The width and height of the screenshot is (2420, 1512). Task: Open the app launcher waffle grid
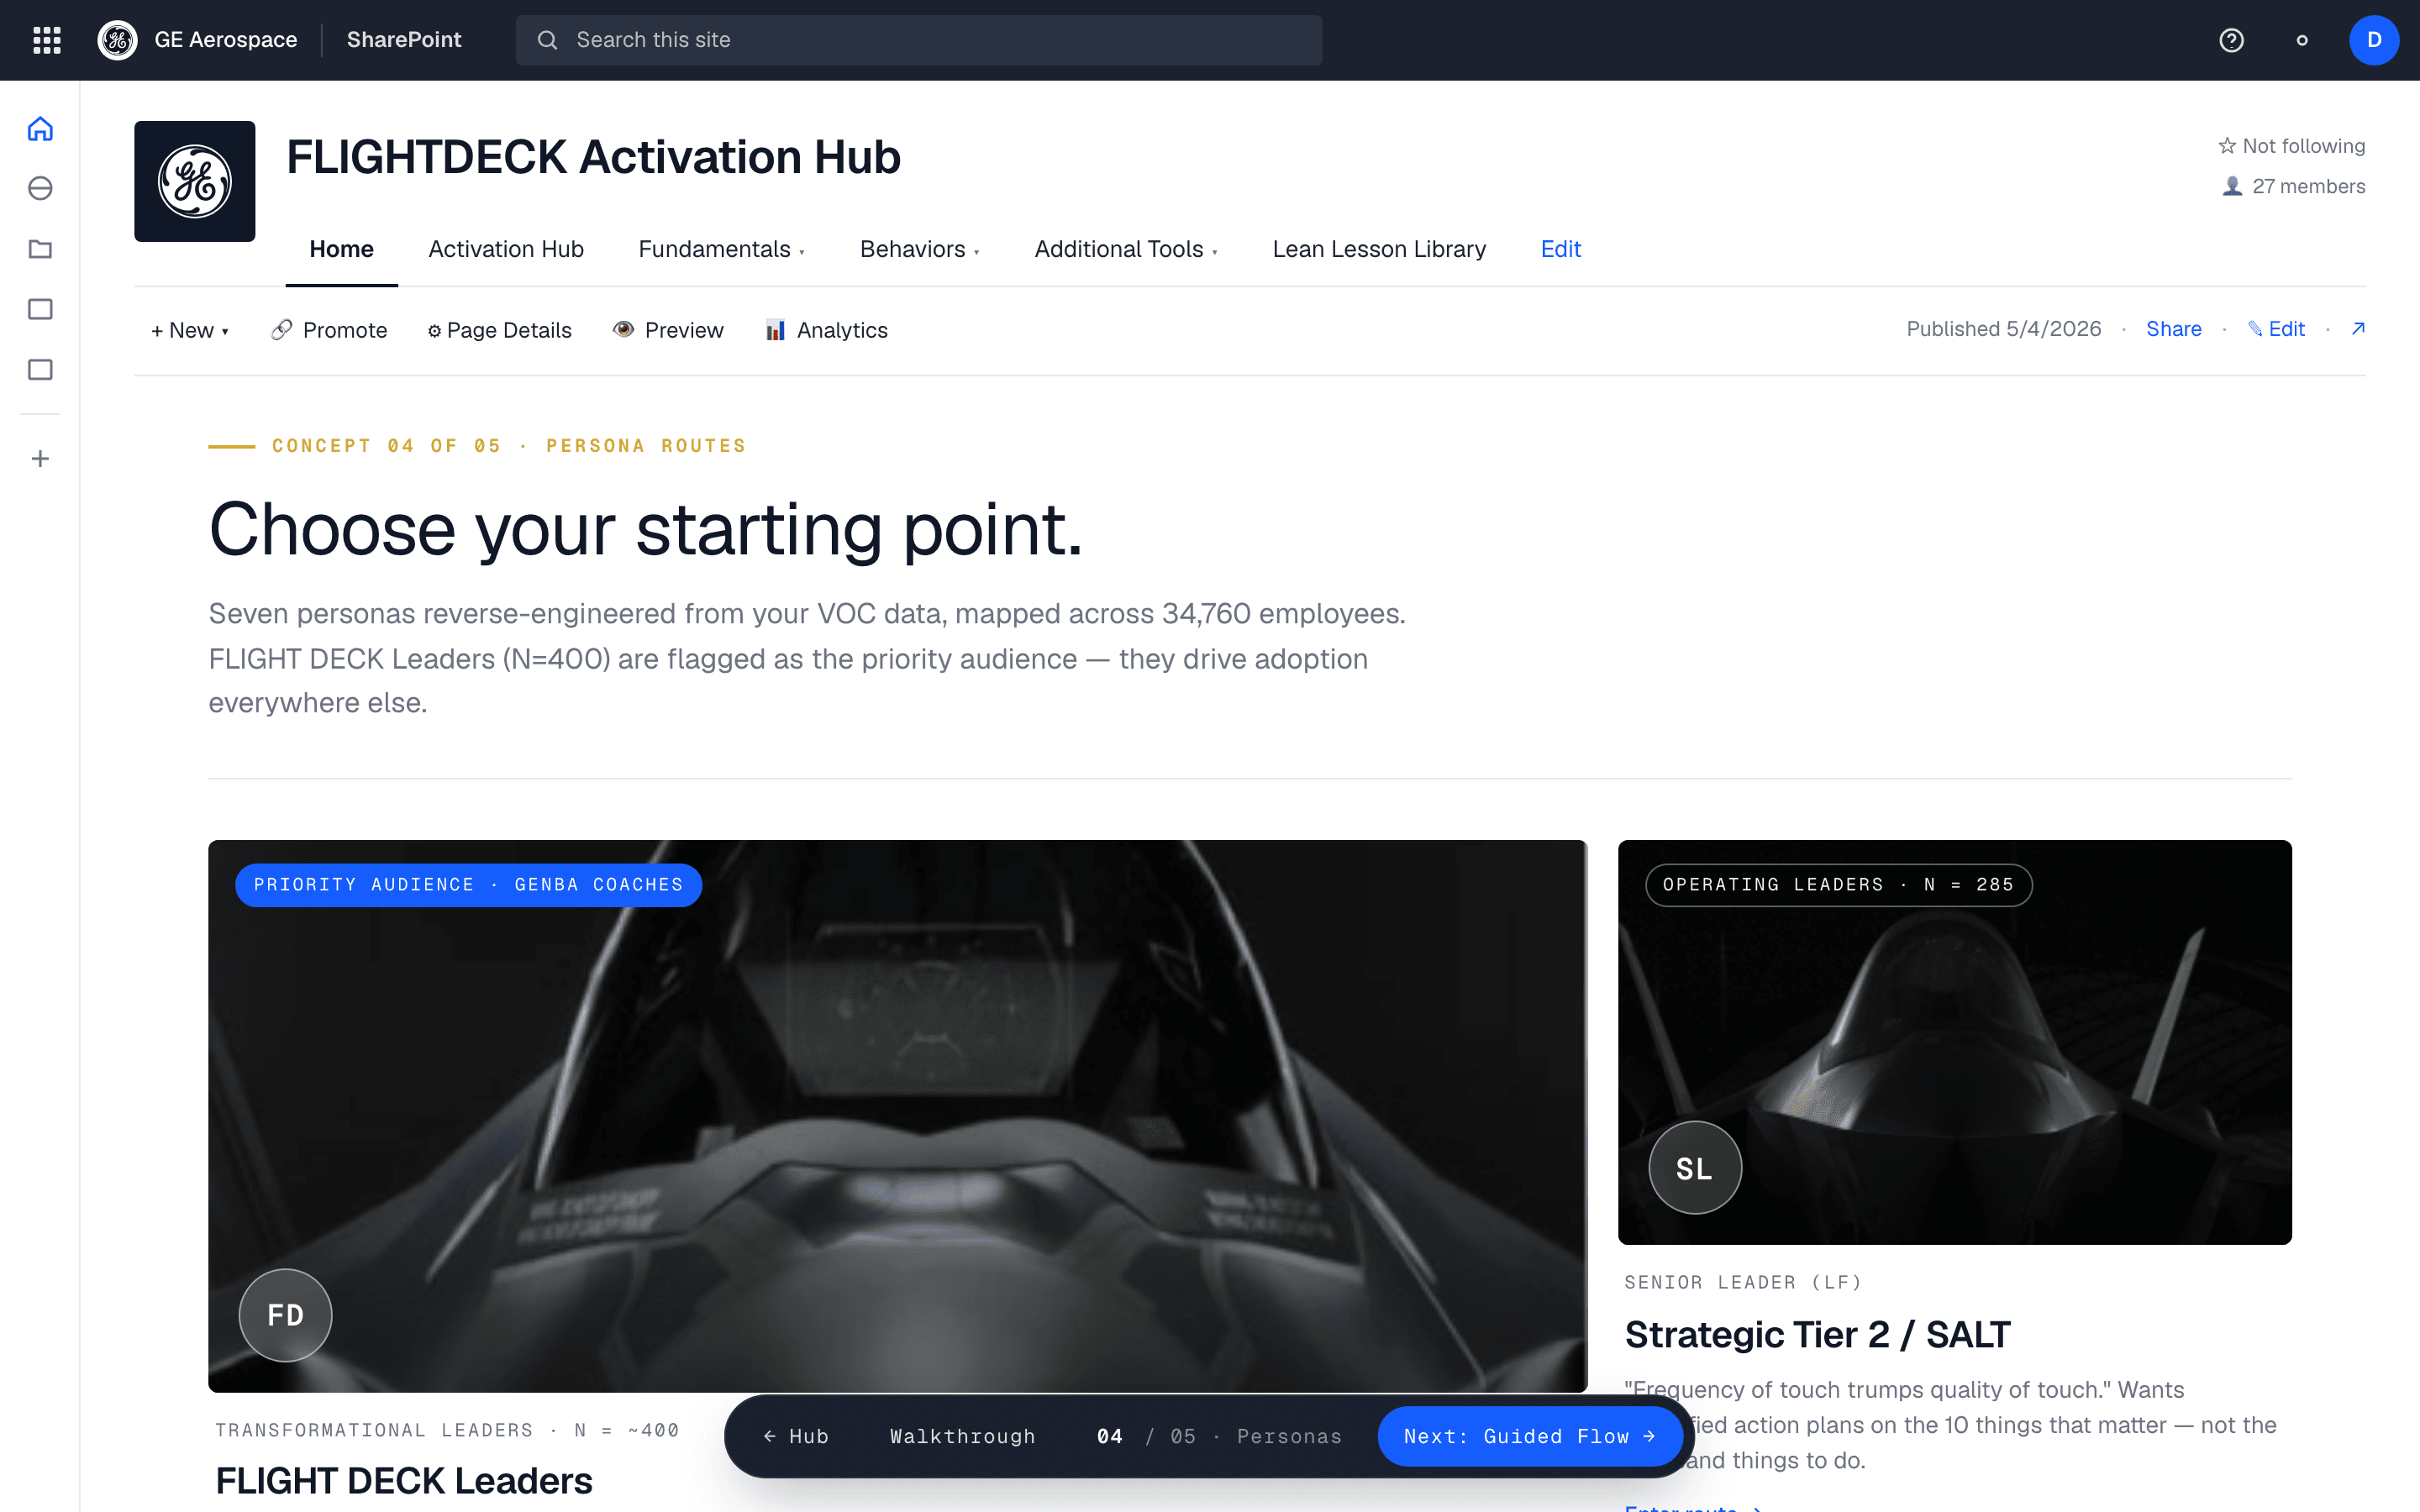coord(47,40)
